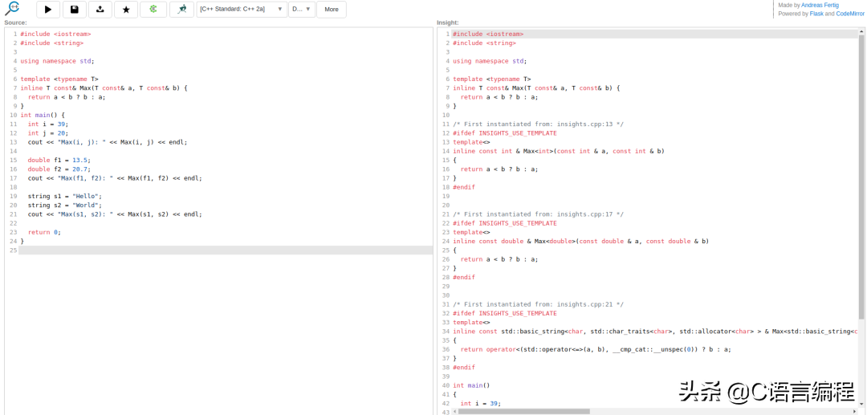The height and width of the screenshot is (415, 867).
Task: Open code in Quick Bench runner icon
Action: (x=181, y=10)
